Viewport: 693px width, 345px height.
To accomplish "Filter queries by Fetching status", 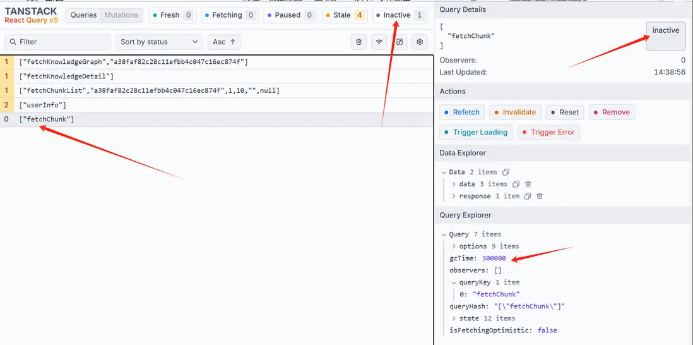I will 230,15.
